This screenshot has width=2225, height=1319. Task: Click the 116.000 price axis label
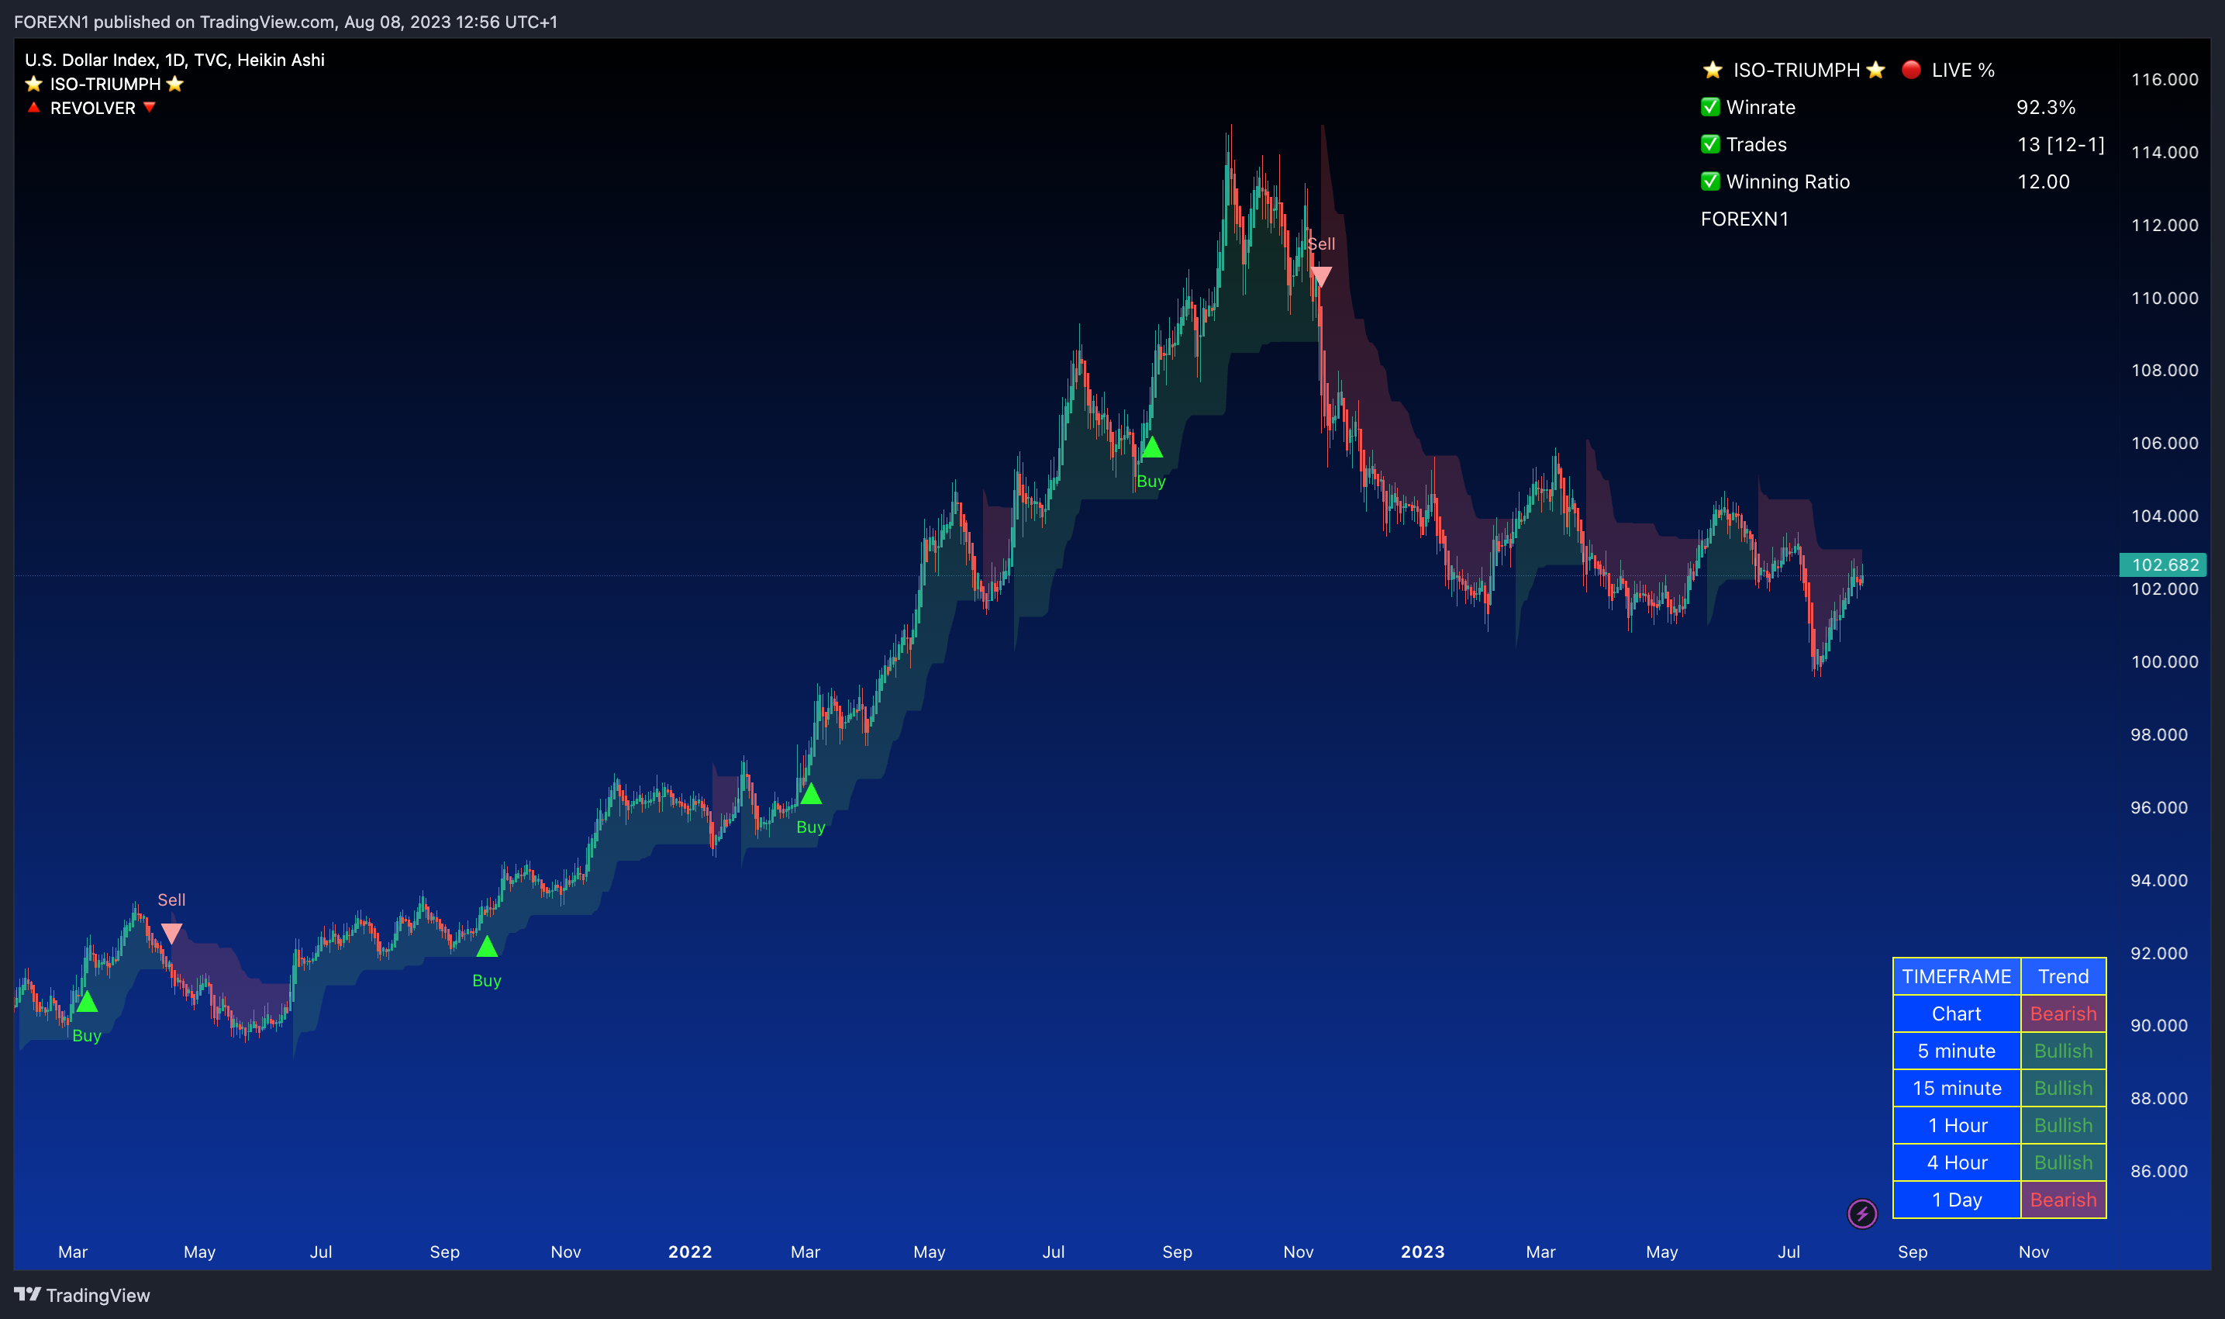(2165, 79)
